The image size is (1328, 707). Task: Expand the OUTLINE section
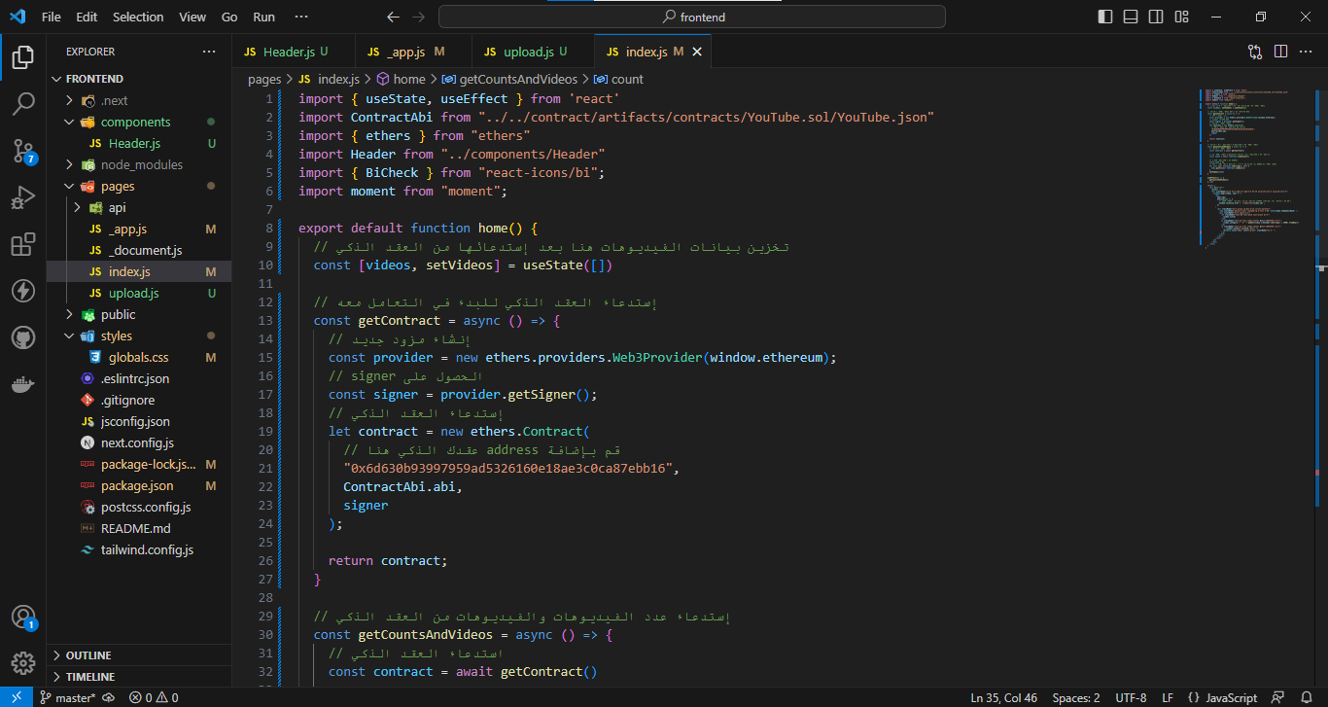point(89,655)
